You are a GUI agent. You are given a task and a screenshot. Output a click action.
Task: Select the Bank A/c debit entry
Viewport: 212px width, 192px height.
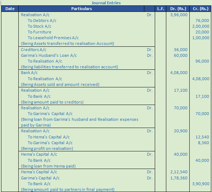pos(29,73)
